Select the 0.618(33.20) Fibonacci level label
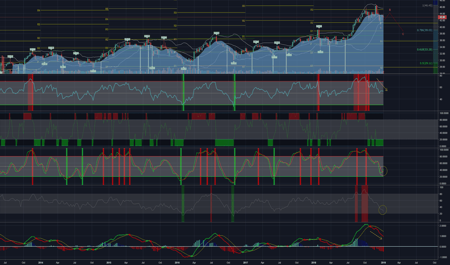The image size is (450, 265). [424, 50]
